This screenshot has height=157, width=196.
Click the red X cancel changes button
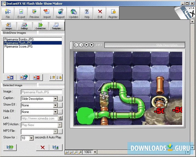coord(43,147)
